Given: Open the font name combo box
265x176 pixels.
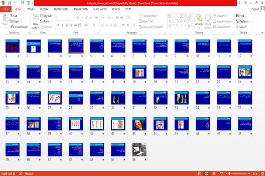Looking at the screenshot, I should [x=66, y=18].
